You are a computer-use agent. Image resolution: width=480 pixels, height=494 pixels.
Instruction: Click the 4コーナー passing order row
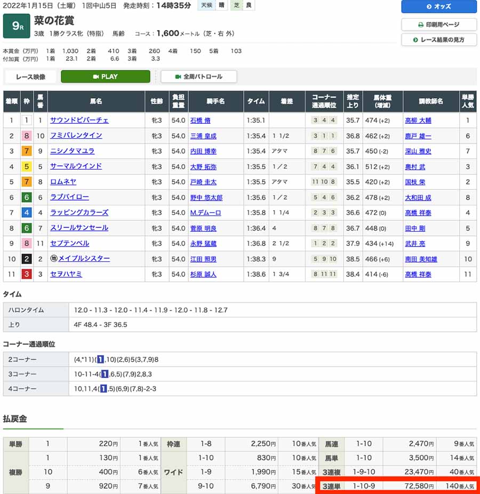click(240, 389)
